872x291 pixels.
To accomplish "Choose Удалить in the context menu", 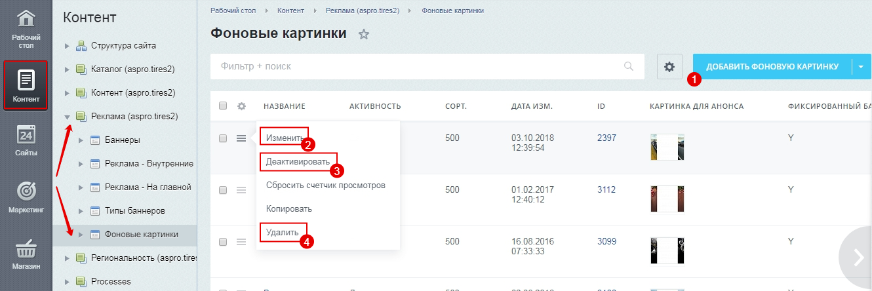I will pyautogui.click(x=282, y=233).
